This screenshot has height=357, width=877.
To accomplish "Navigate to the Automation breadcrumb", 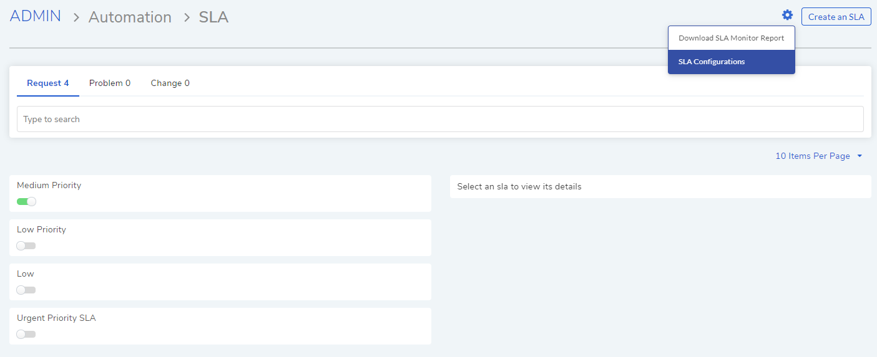I will pos(130,17).
